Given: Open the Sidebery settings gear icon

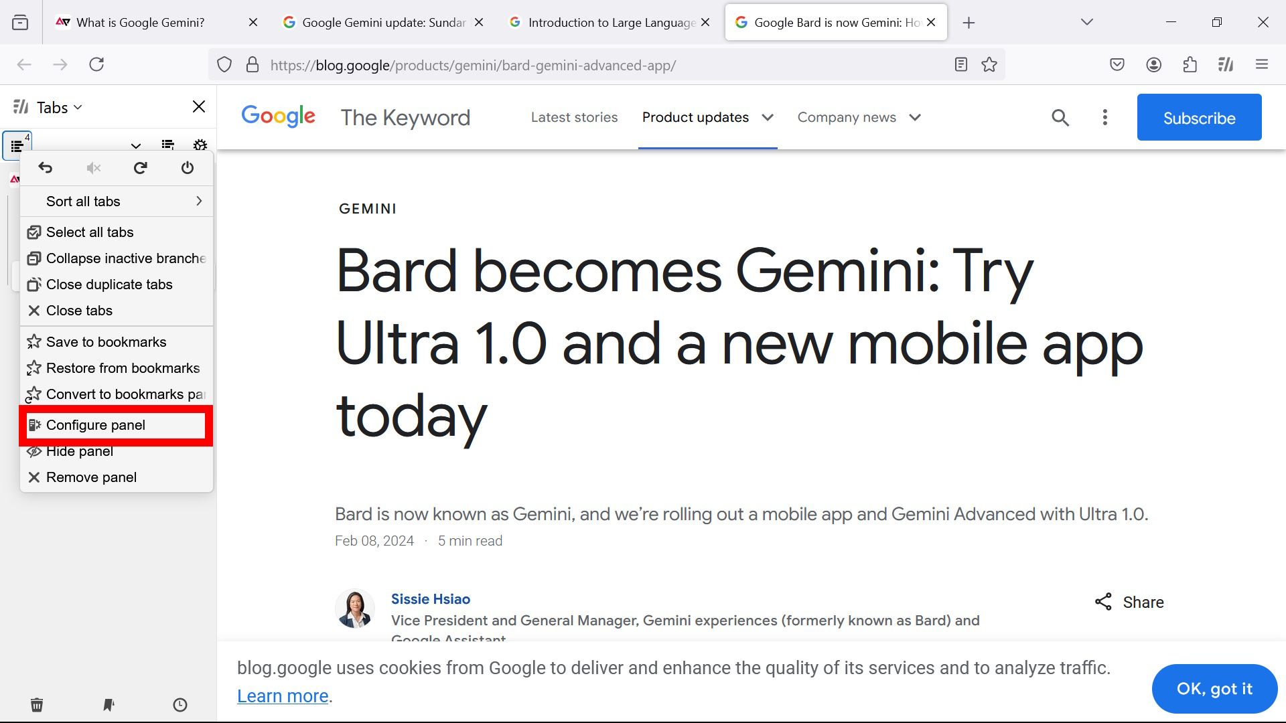Looking at the screenshot, I should pos(200,146).
